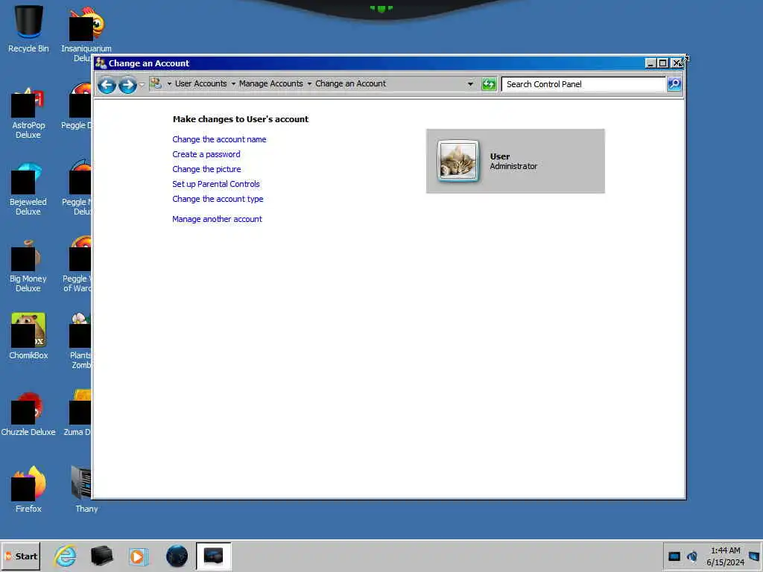Viewport: 763px width, 572px height.
Task: Open the black folder icon in taskbar
Action: [101, 556]
